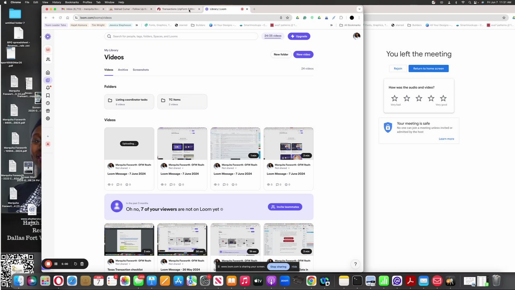The width and height of the screenshot is (515, 290).
Task: Rate the meeting four stars
Action: click(431, 98)
